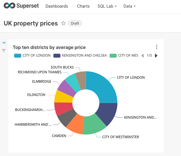Viewport: 181px width, 156px height.
Task: Click the filter funnel icon
Action: (4, 51)
